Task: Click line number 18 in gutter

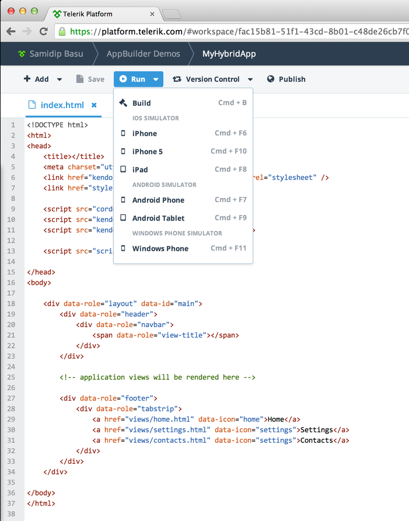Action: pyautogui.click(x=11, y=304)
